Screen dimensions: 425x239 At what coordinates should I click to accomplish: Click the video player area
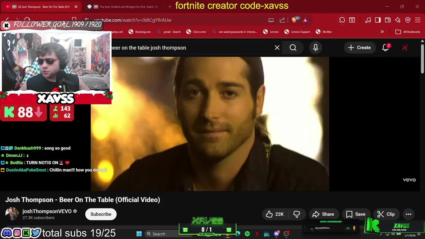210,124
